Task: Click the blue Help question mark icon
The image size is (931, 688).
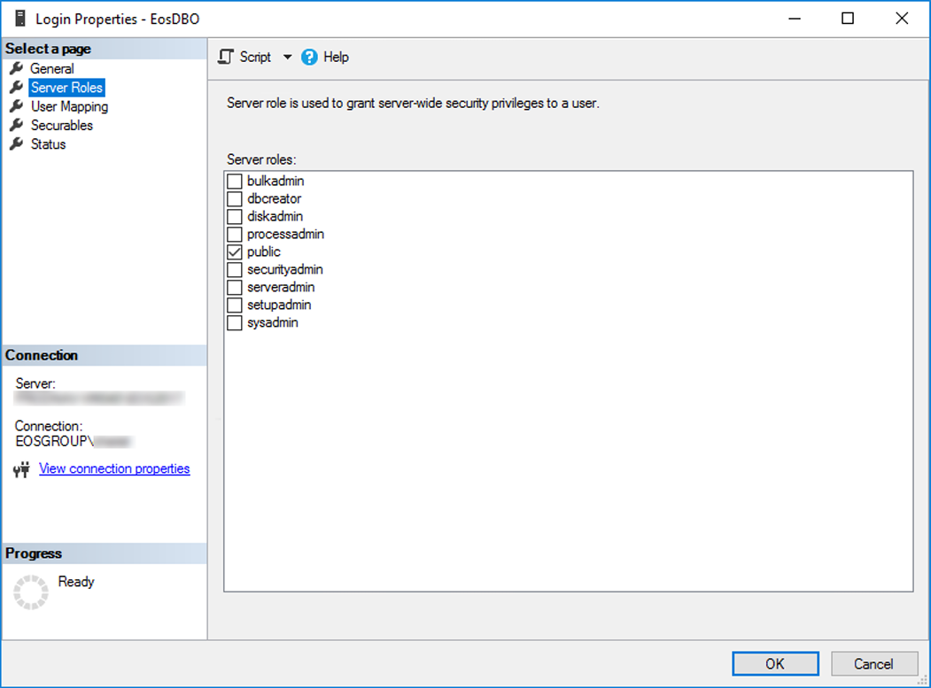Action: click(309, 57)
